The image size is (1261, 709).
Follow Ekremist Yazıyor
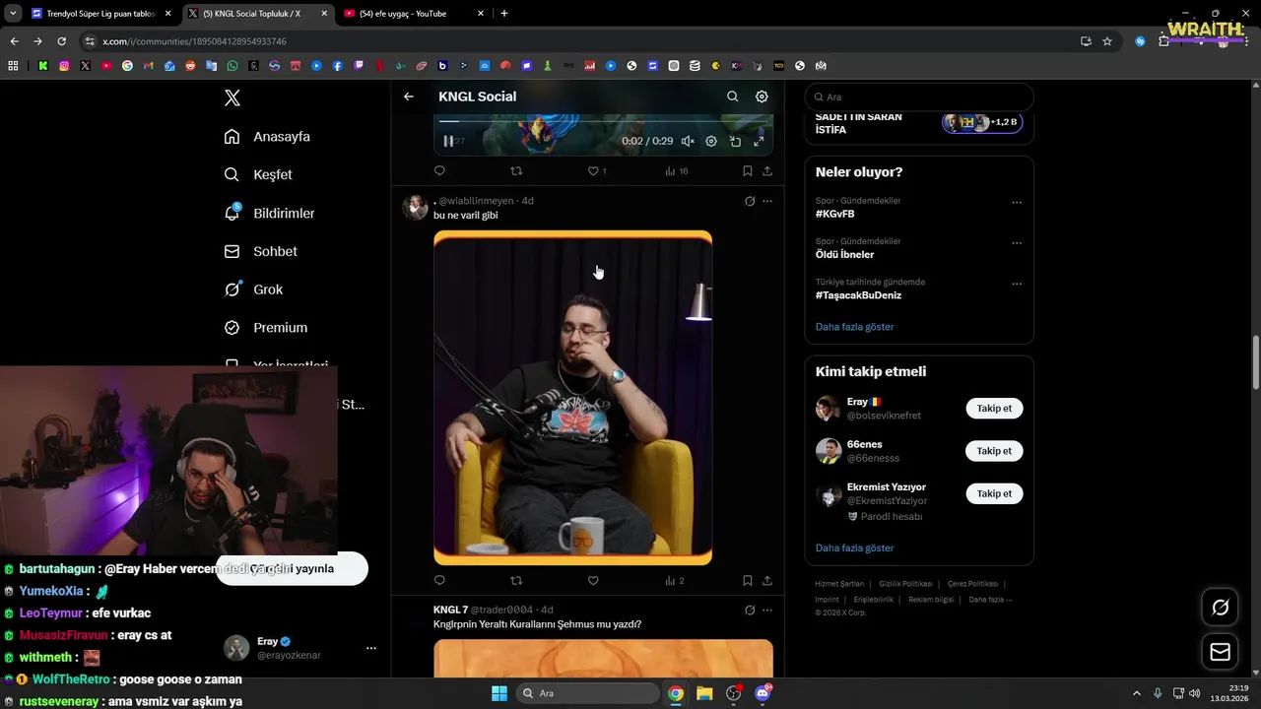[994, 493]
